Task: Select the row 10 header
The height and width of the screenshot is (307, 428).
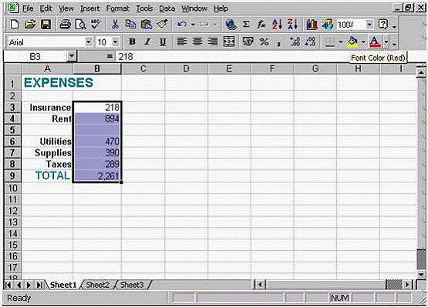Action: click(x=12, y=188)
